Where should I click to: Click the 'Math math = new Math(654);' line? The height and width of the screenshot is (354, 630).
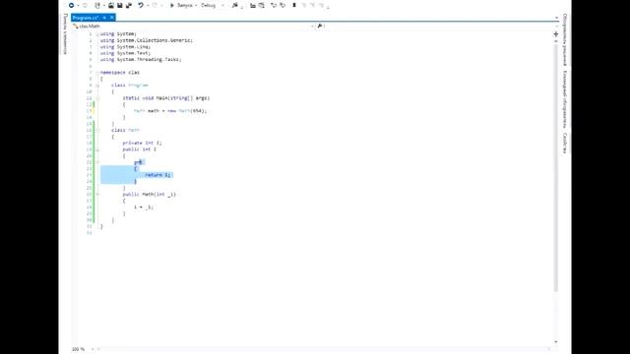(170, 111)
